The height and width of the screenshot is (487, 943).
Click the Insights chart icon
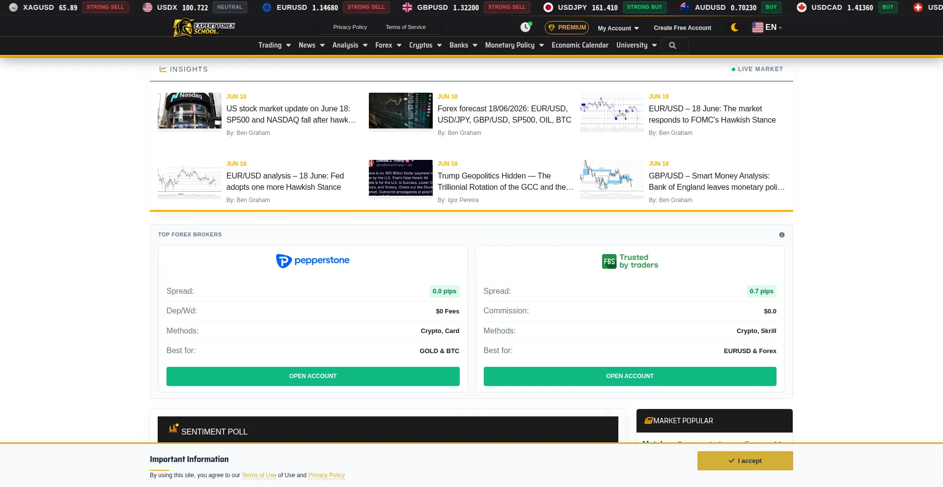163,69
